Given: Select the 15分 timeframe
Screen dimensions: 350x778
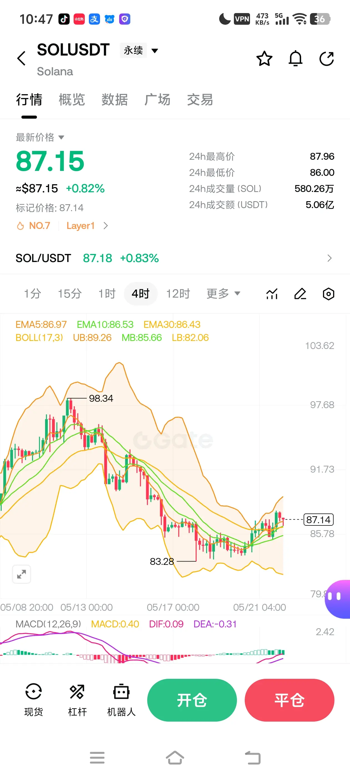Looking at the screenshot, I should pos(70,294).
